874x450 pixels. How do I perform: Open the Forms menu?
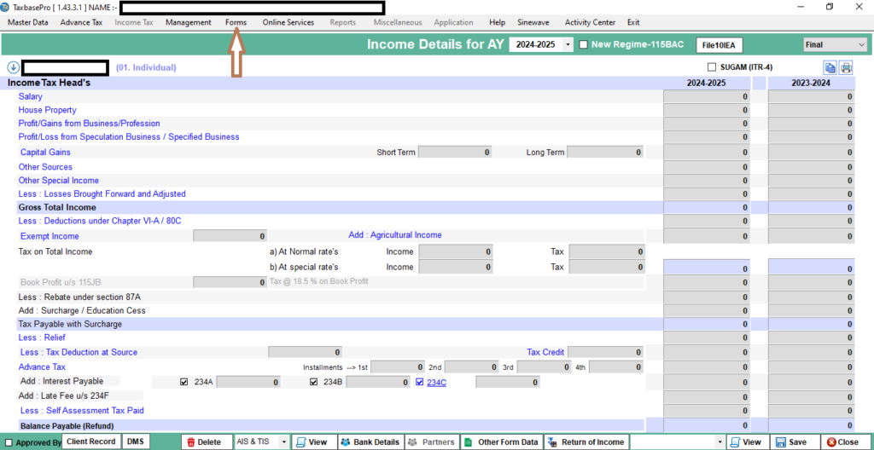tap(236, 22)
